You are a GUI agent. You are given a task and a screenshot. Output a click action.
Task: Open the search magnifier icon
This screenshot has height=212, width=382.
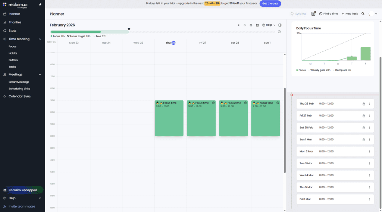click(x=363, y=14)
